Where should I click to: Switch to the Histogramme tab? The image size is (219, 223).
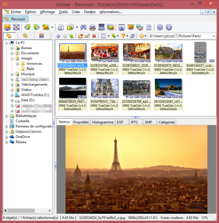(103, 122)
